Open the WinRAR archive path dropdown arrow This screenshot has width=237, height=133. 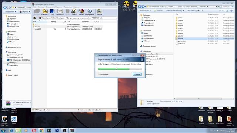(116, 18)
